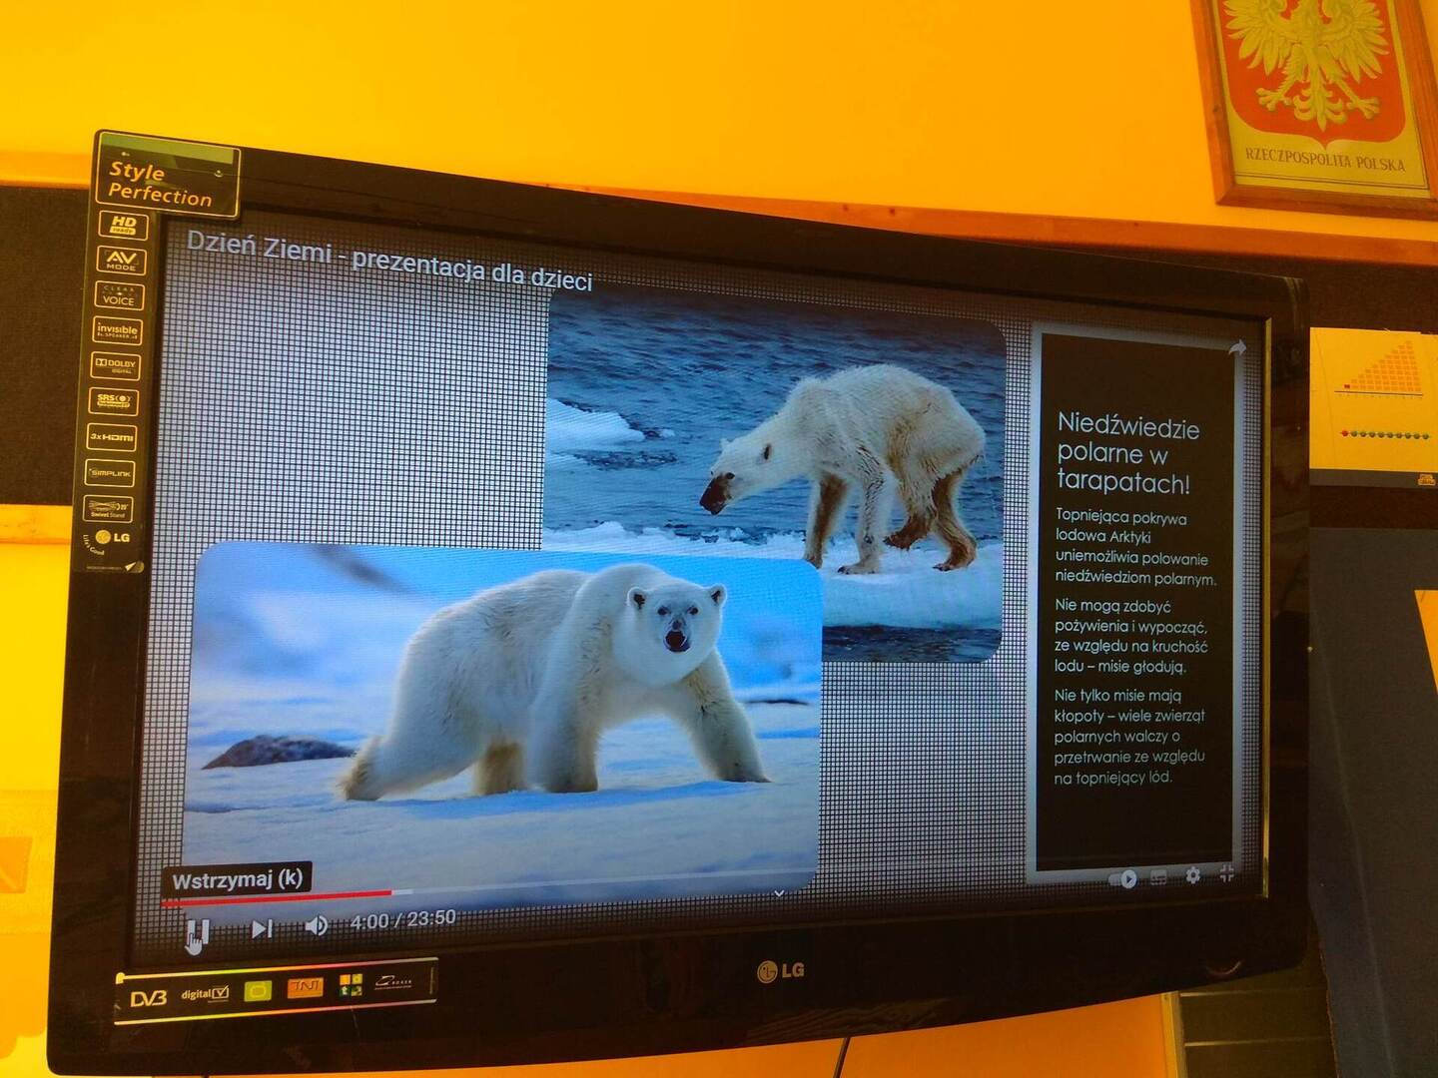Toggle the autoplay switch

tap(1123, 879)
